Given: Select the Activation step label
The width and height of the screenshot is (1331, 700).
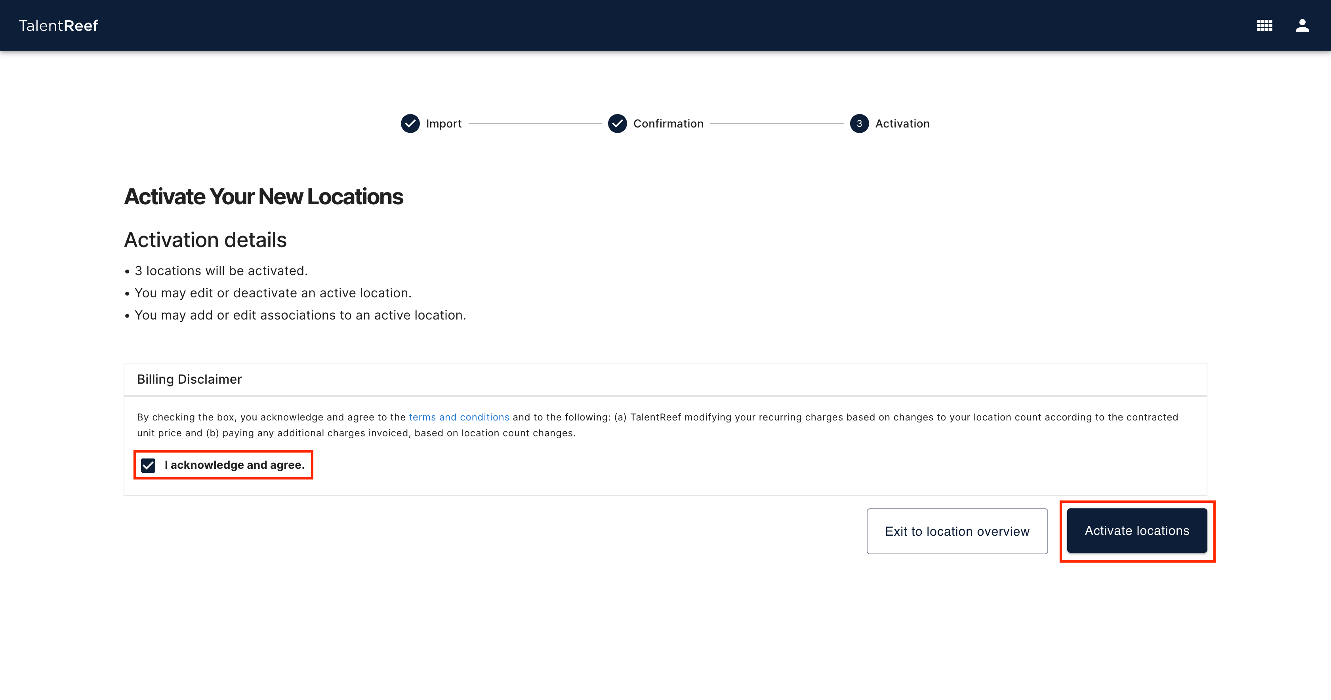Looking at the screenshot, I should 902,124.
